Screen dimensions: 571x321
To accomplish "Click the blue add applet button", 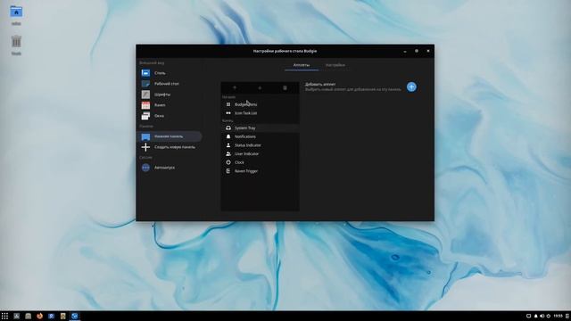I will click(x=411, y=87).
